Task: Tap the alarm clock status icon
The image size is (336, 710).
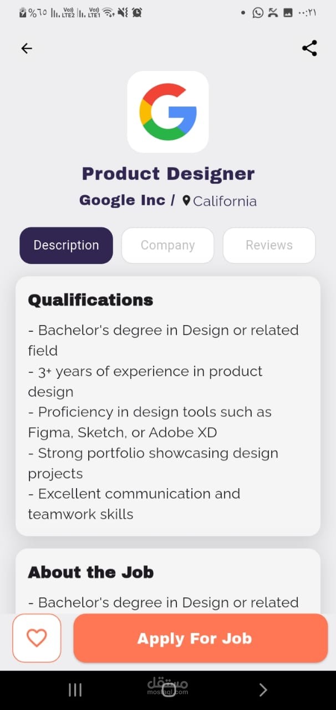Action: [x=137, y=12]
